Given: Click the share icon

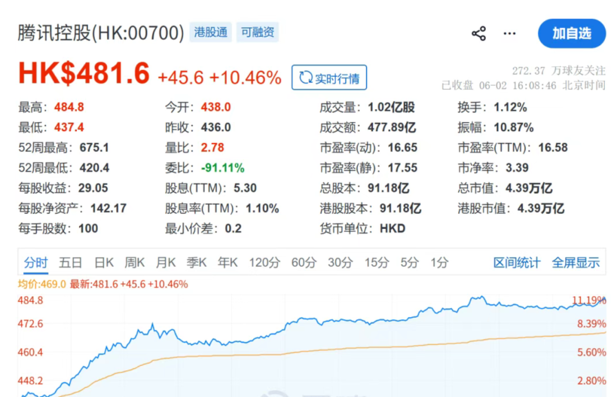Looking at the screenshot, I should pyautogui.click(x=479, y=33).
